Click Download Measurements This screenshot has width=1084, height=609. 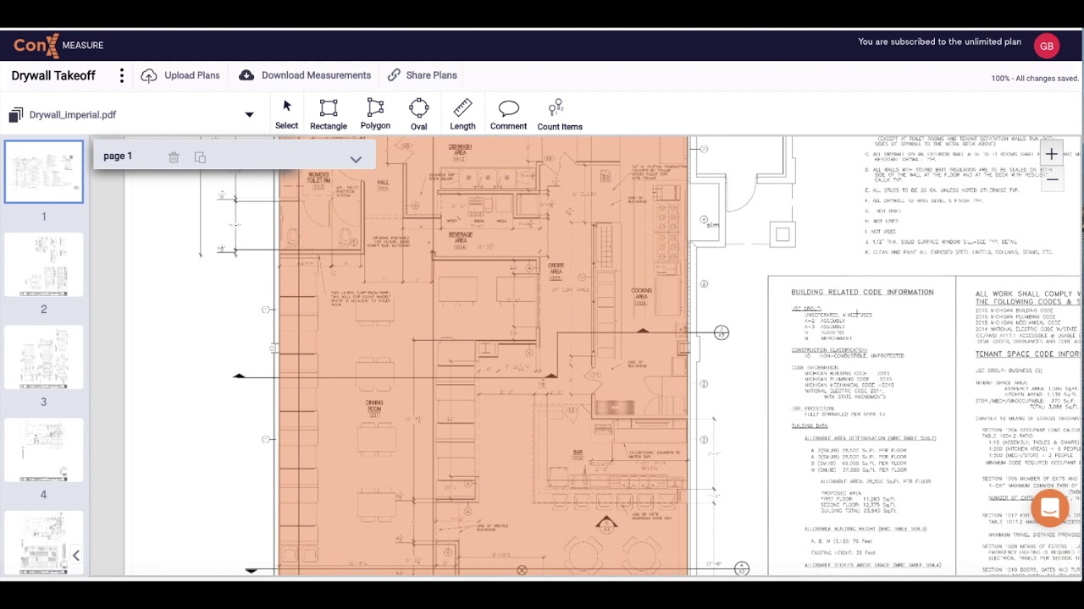point(305,75)
